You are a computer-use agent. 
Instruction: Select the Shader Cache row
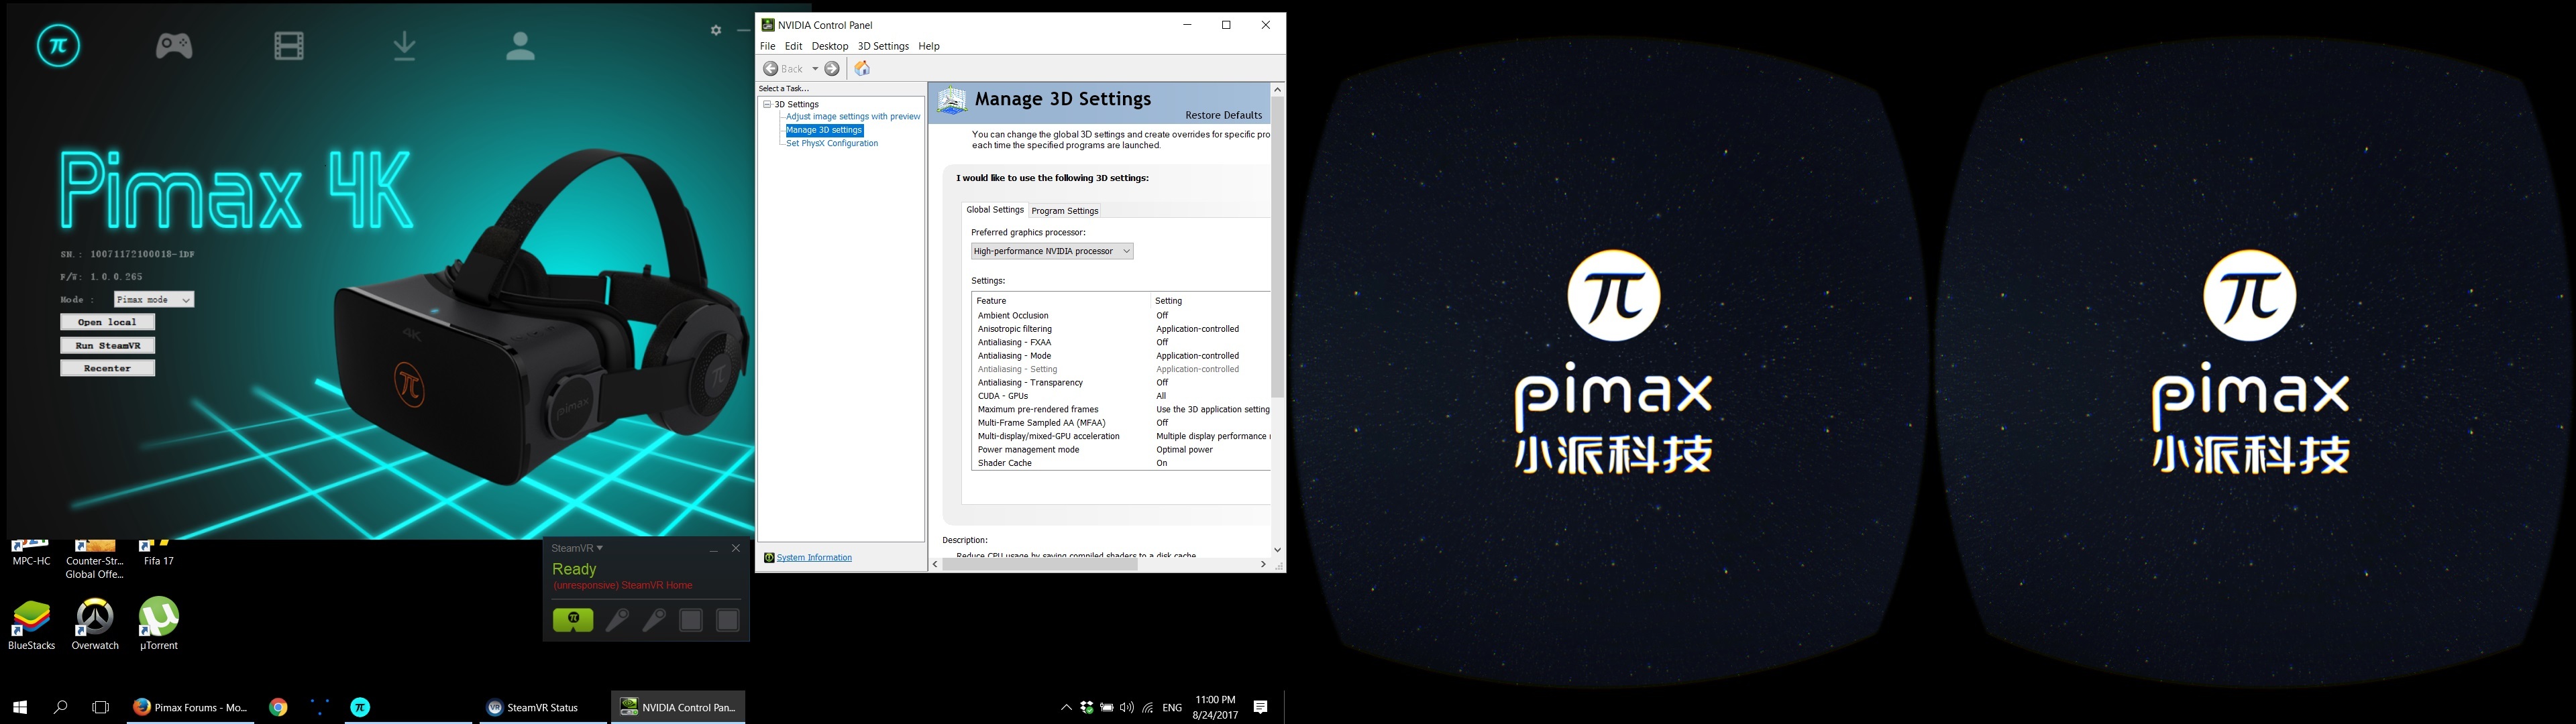click(1121, 463)
